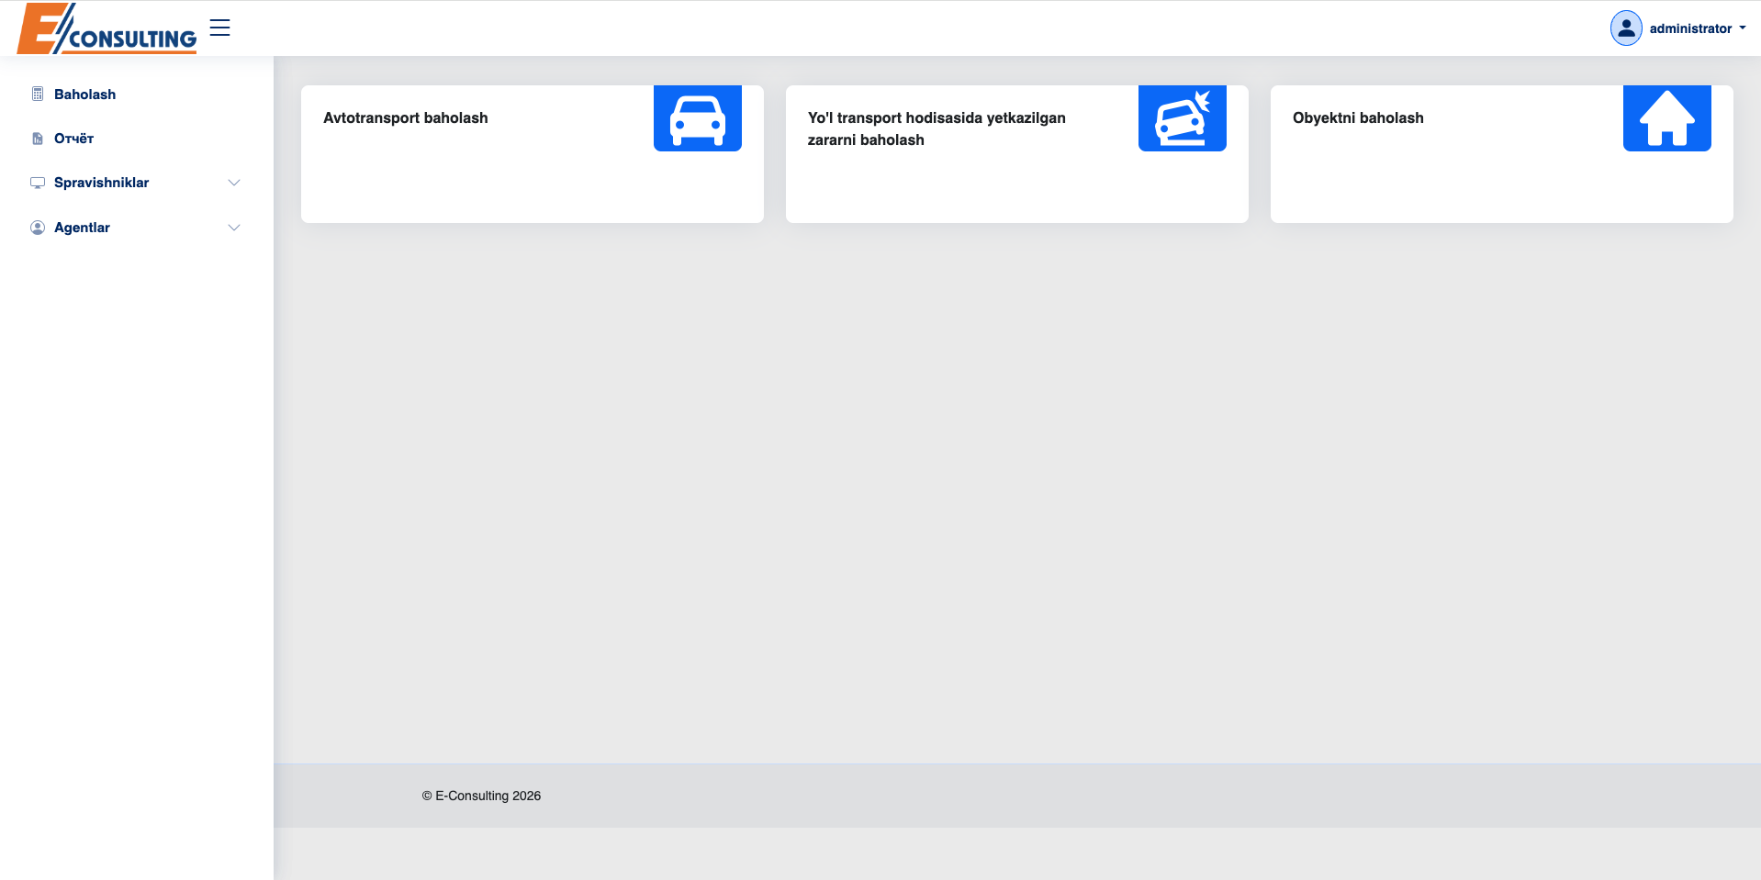Open the Baholash menu item
The image size is (1761, 880).
84,95
